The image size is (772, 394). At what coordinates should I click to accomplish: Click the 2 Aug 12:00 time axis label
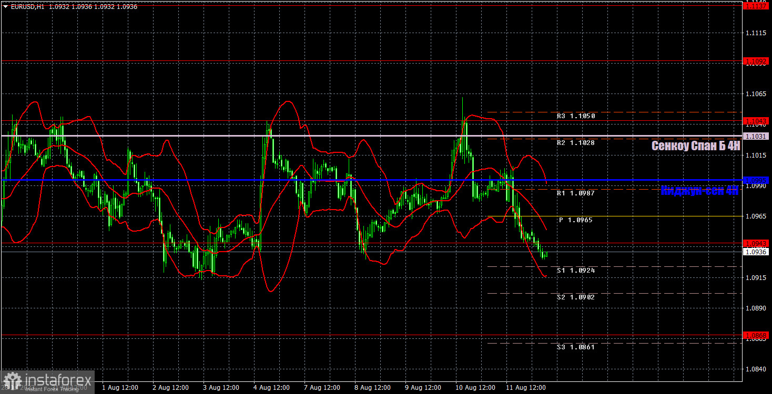[x=170, y=388]
